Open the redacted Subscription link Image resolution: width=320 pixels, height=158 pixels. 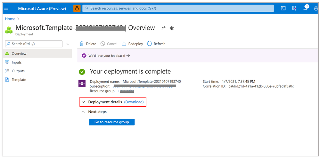[x=145, y=86]
